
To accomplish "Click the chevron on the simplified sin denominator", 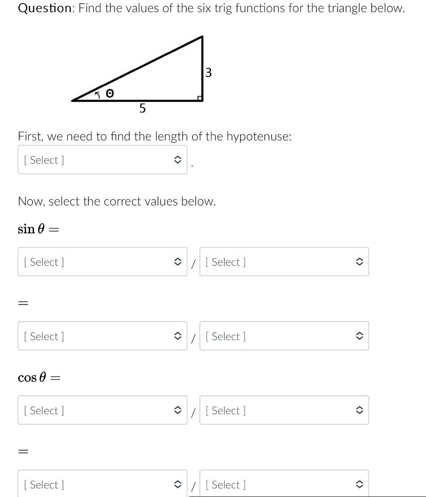I will pos(360,336).
